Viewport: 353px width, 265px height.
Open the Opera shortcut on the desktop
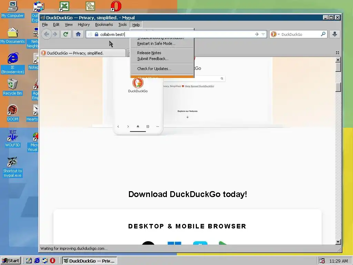click(x=116, y=6)
